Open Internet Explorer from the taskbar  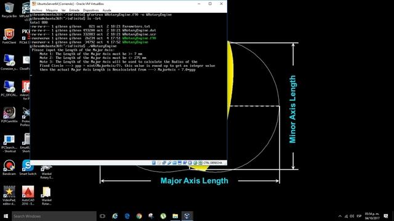(x=115, y=216)
